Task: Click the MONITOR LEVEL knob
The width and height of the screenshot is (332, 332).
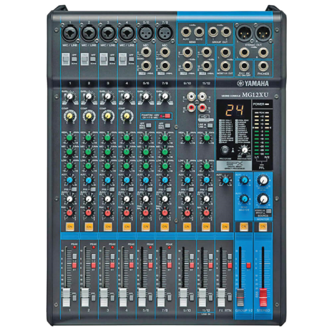Action: [263, 180]
